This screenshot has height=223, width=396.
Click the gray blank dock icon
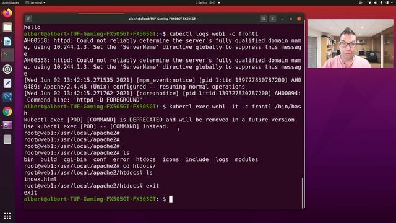click(x=7, y=139)
